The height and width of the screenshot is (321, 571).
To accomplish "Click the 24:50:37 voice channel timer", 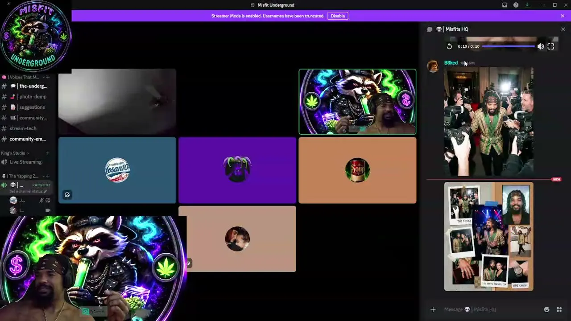I will (41, 185).
